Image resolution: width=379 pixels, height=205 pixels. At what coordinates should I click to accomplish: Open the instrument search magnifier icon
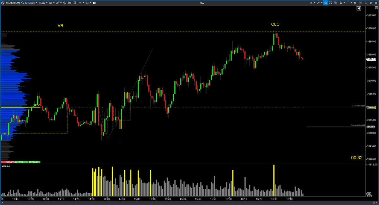22,3
